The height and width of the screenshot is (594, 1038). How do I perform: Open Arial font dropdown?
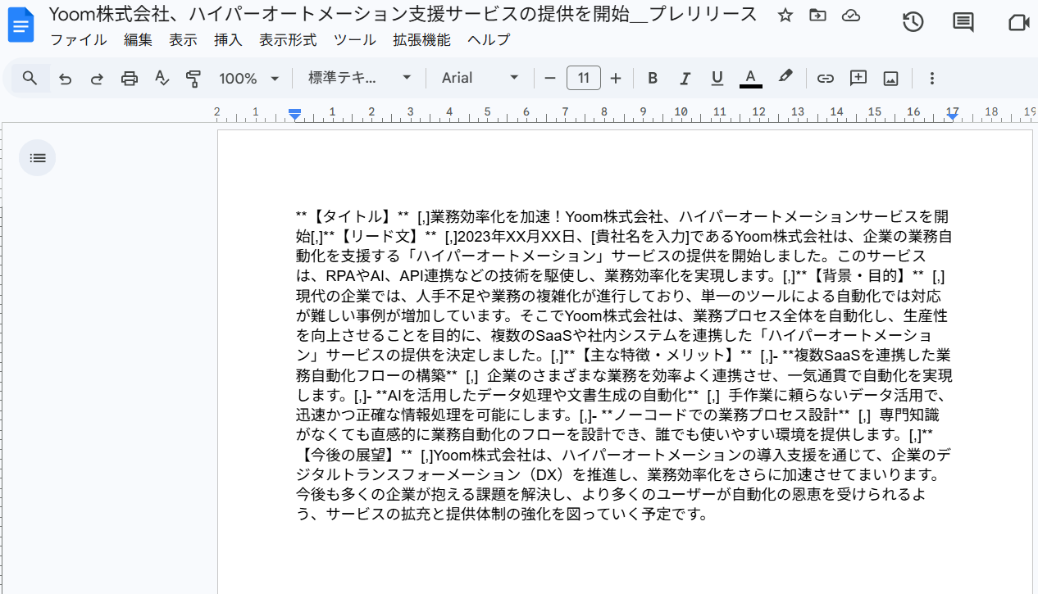[x=480, y=78]
